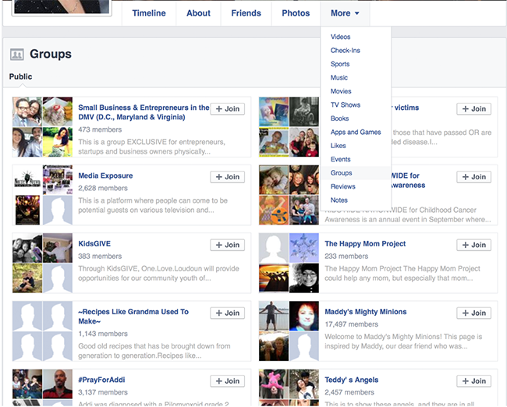This screenshot has width=507, height=407.
Task: Open the About tab
Action: 198,13
